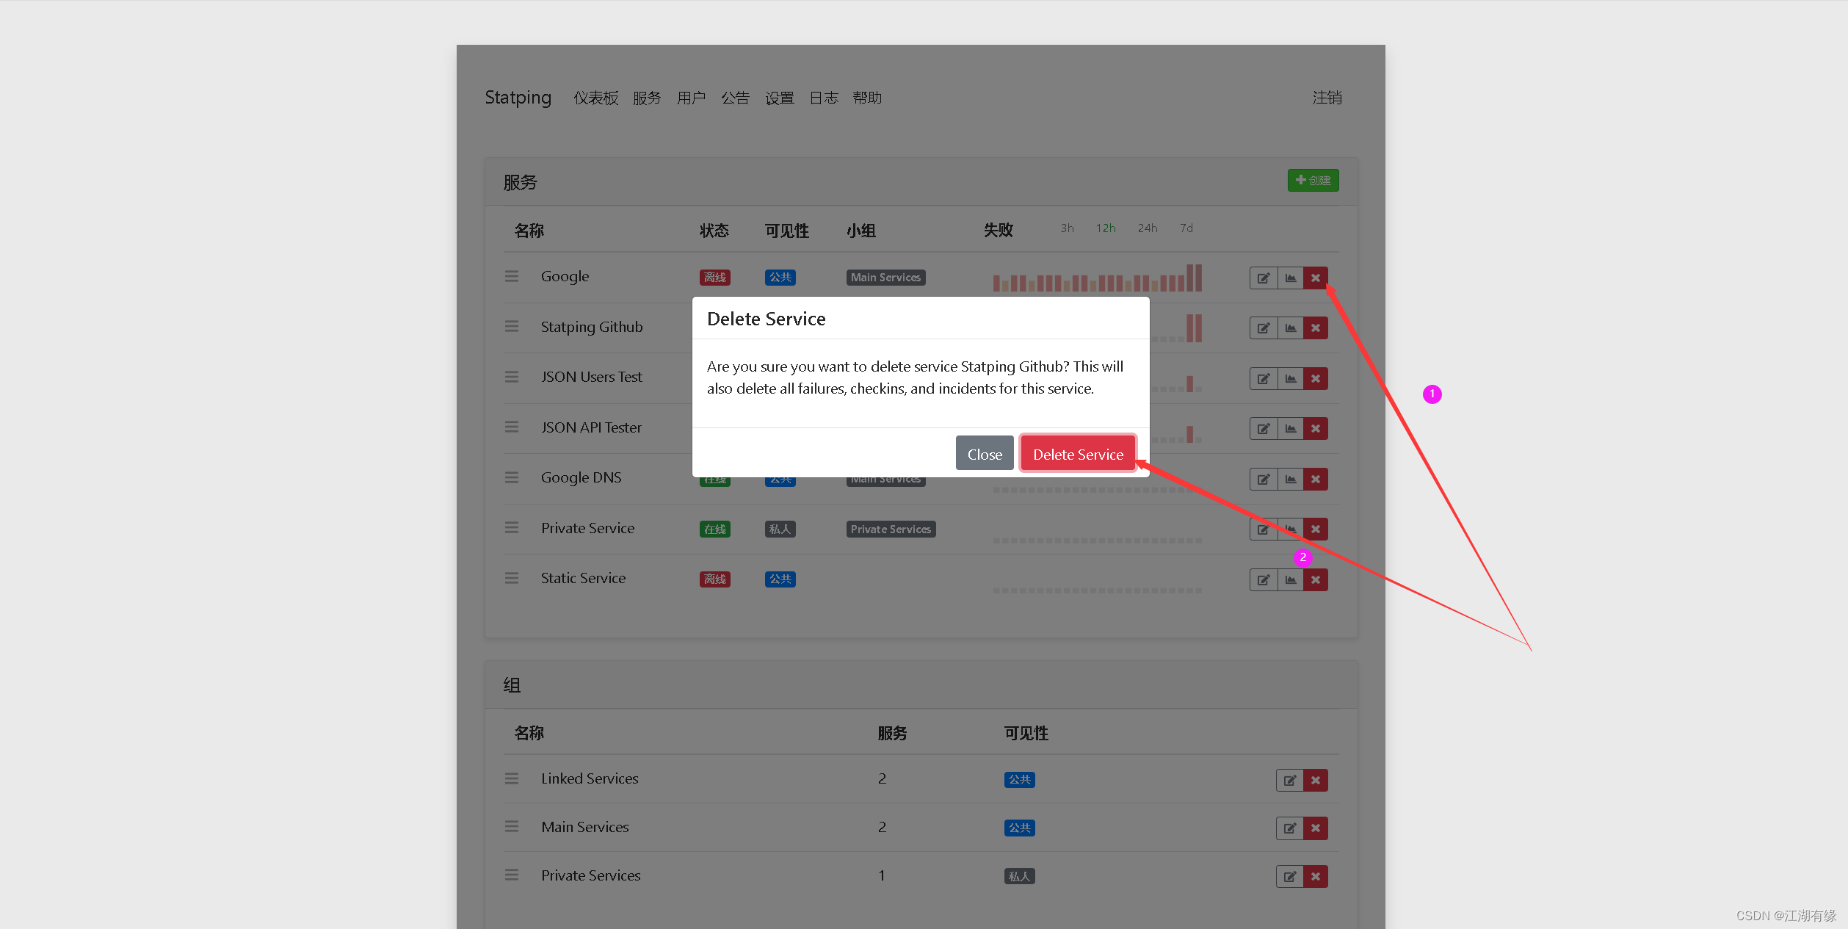
Task: Edit the Static Service row
Action: 1264,580
